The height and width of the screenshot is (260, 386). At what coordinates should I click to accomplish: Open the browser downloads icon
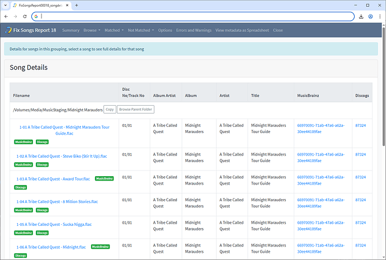tap(361, 16)
